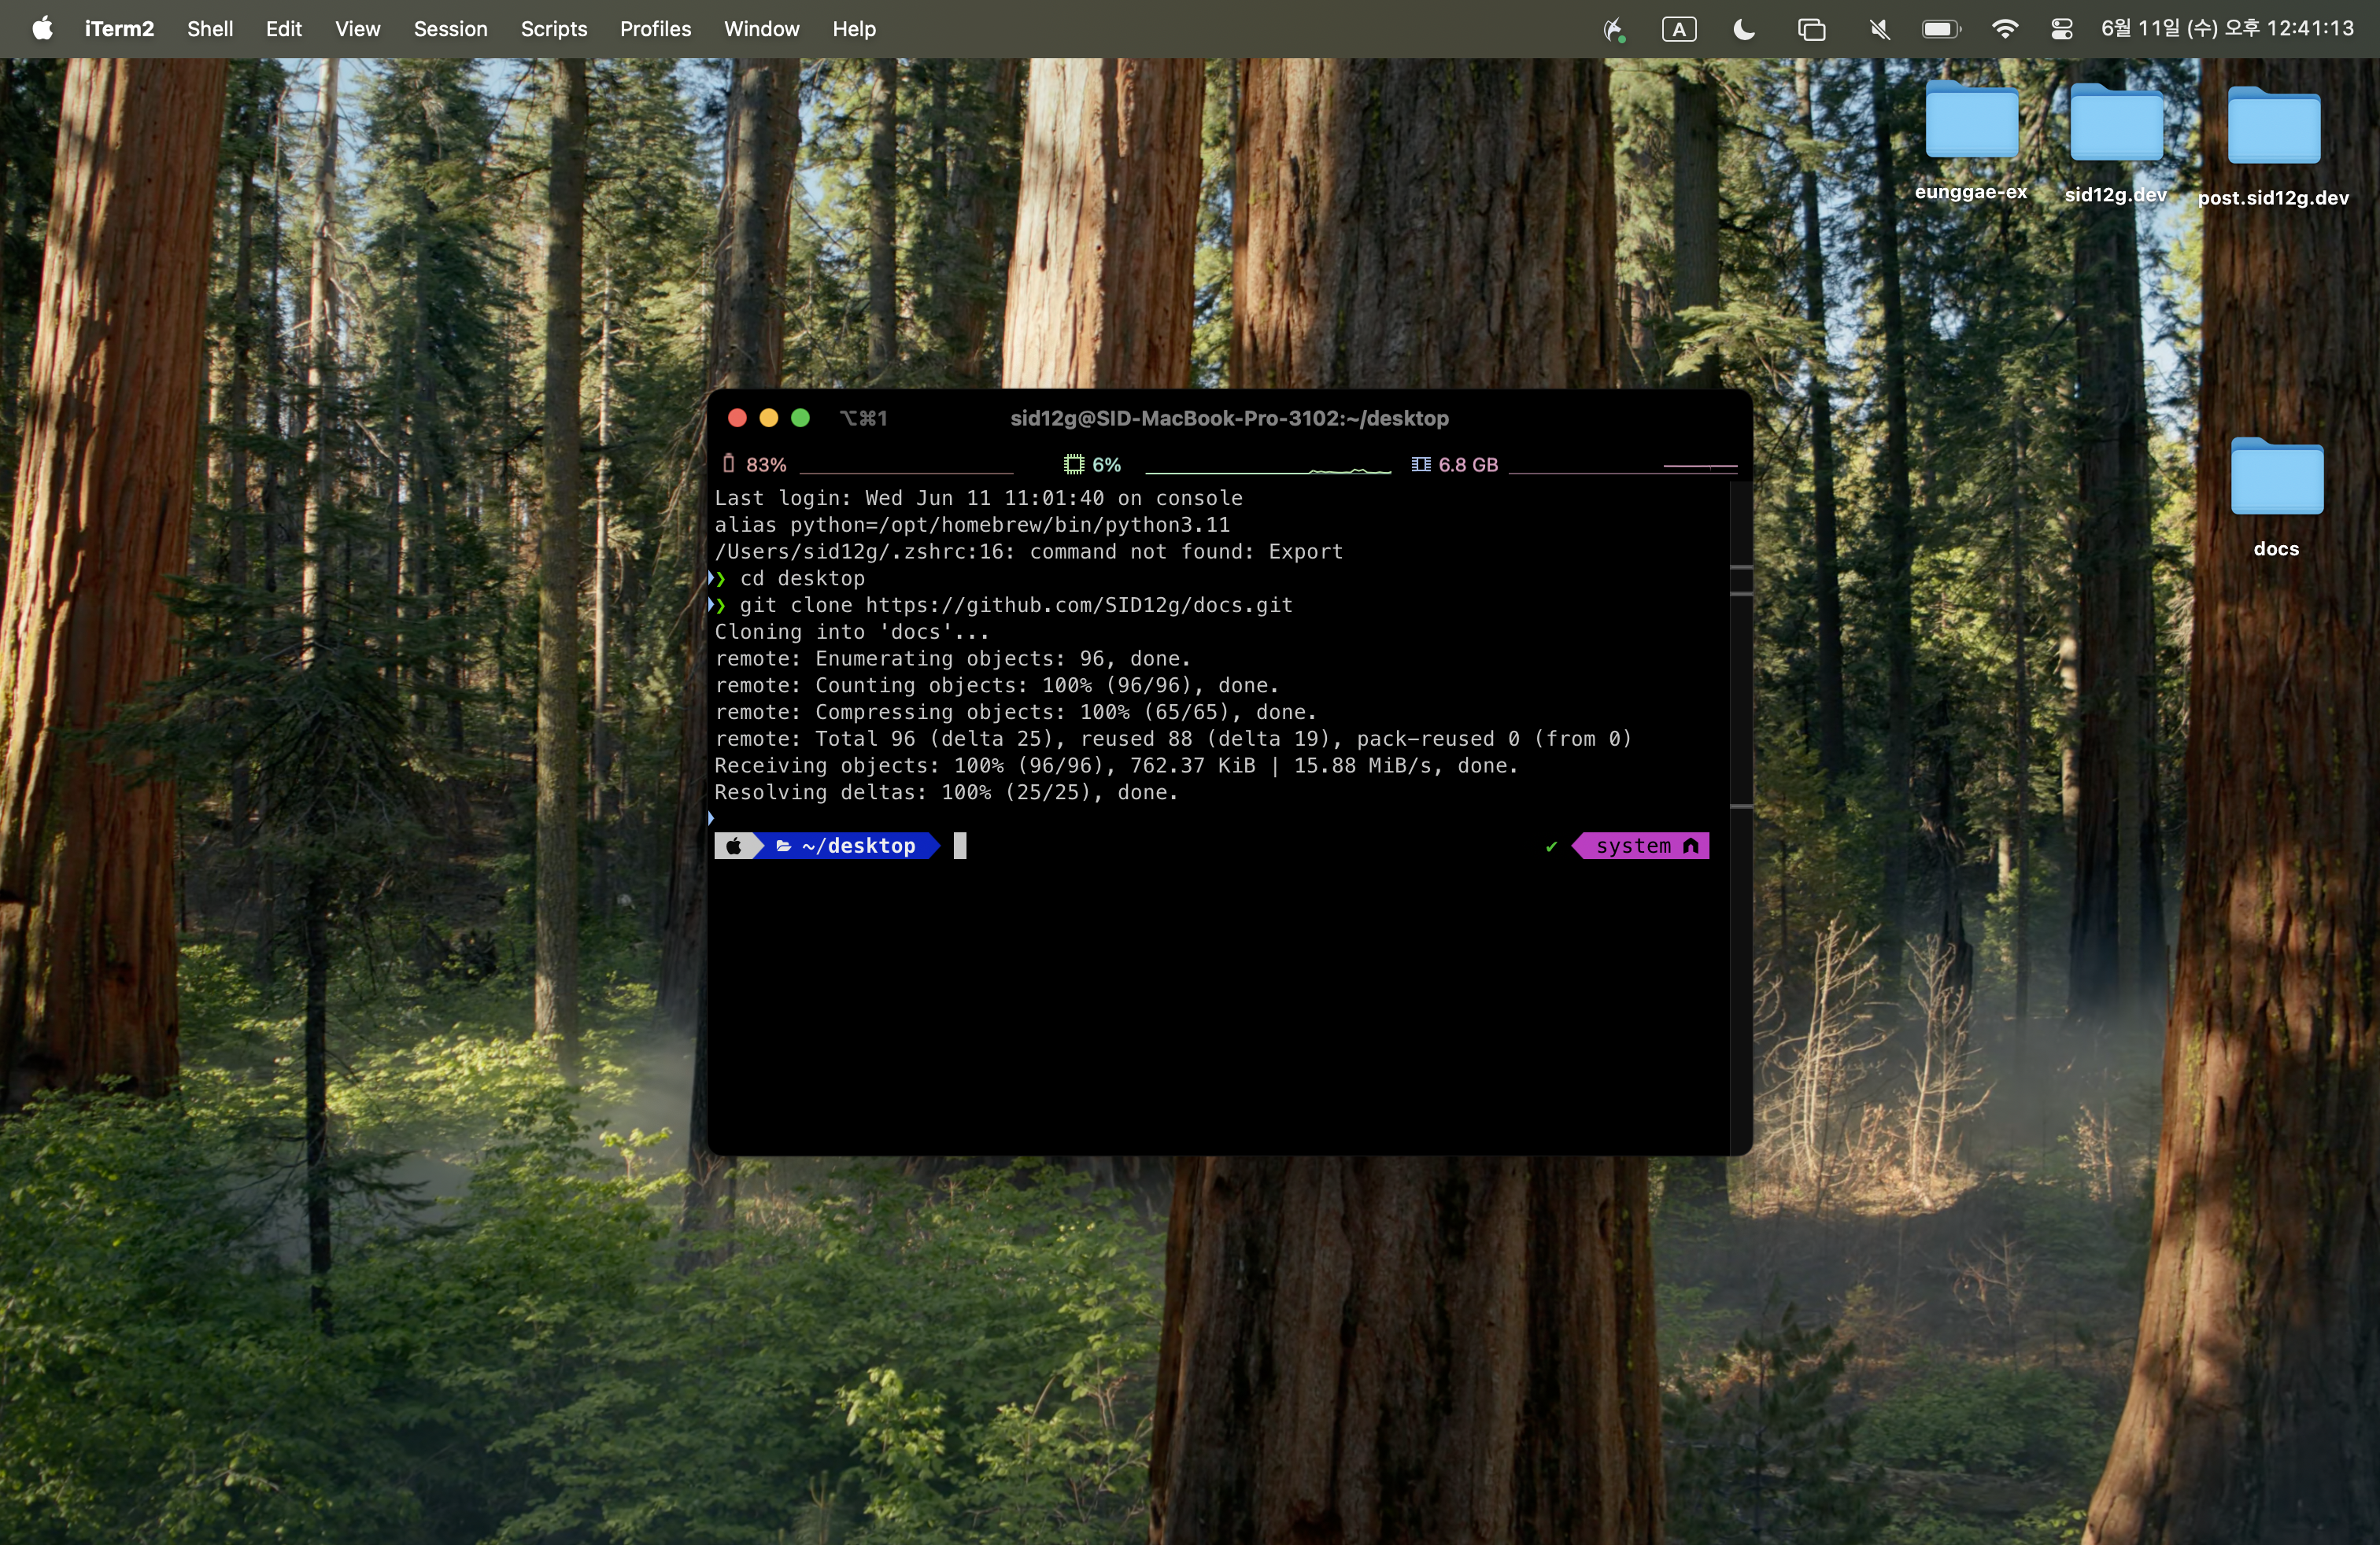Select the docs desktop folder
2380x1545 pixels.
tap(2277, 498)
